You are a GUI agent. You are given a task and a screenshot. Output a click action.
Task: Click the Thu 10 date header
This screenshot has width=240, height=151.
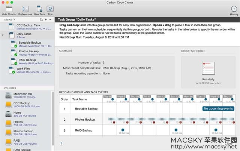click(135, 96)
